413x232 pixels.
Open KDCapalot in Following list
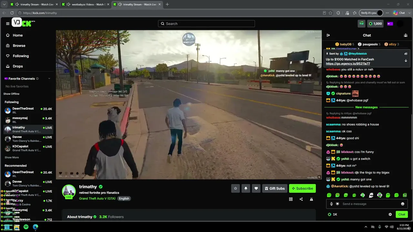[x=28, y=148]
